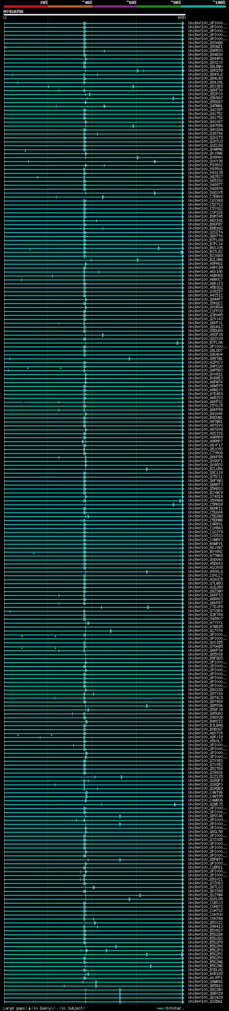Select the UniRef100_Q45NN1 label

tap(205, 106)
